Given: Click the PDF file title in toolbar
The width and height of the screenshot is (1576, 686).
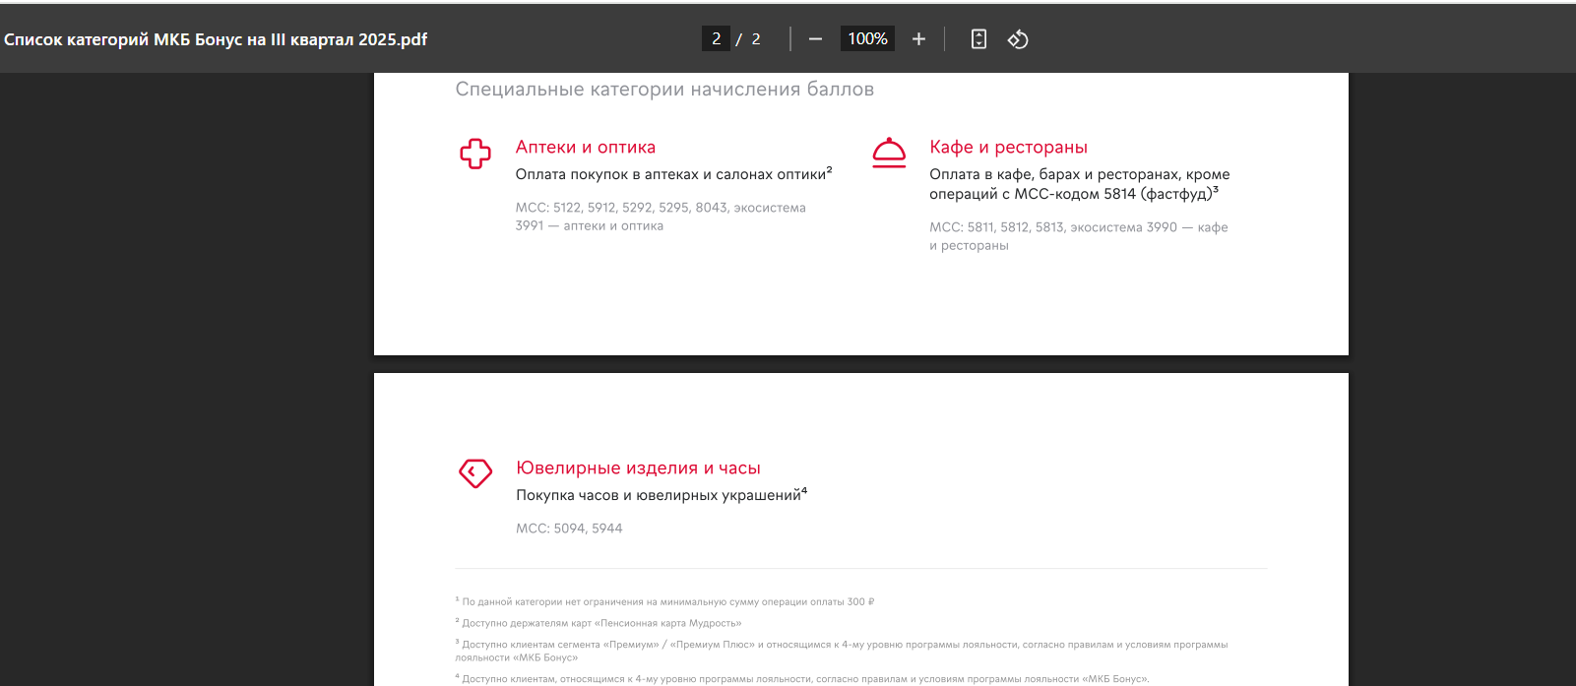Looking at the screenshot, I should (x=216, y=39).
